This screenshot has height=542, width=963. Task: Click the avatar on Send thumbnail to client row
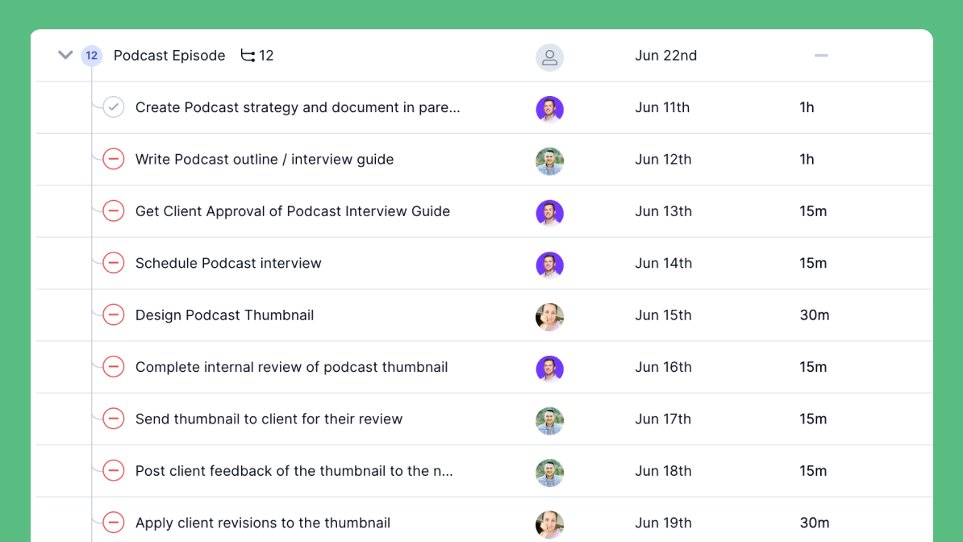coord(549,419)
